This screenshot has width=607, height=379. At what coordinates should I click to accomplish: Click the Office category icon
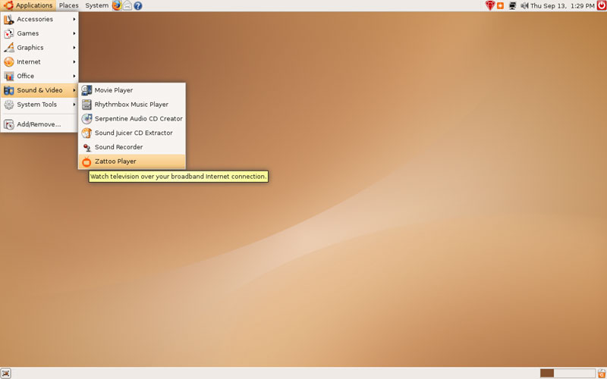pyautogui.click(x=9, y=77)
